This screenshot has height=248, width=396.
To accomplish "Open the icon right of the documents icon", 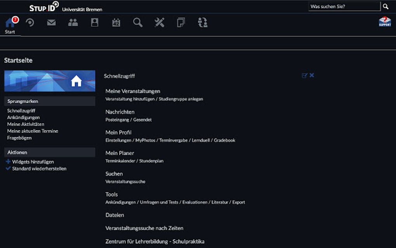I will (203, 23).
